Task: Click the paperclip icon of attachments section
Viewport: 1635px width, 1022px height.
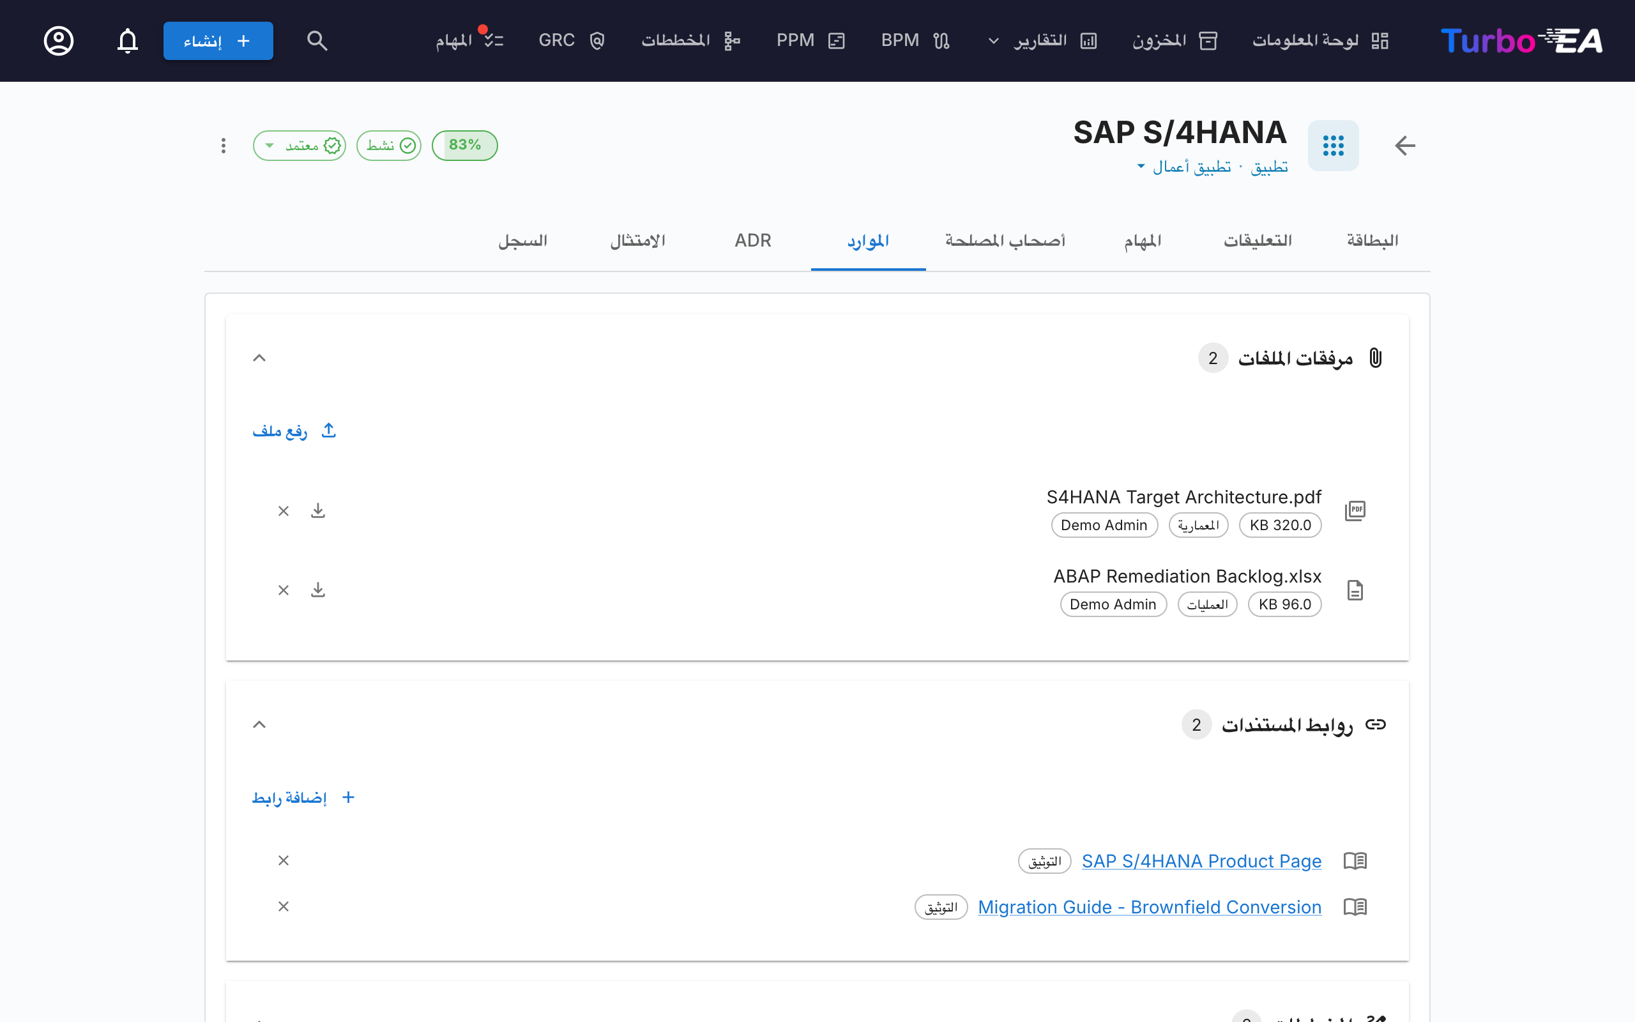Action: (1376, 358)
